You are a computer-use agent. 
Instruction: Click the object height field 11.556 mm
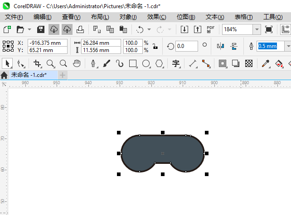tap(101, 50)
